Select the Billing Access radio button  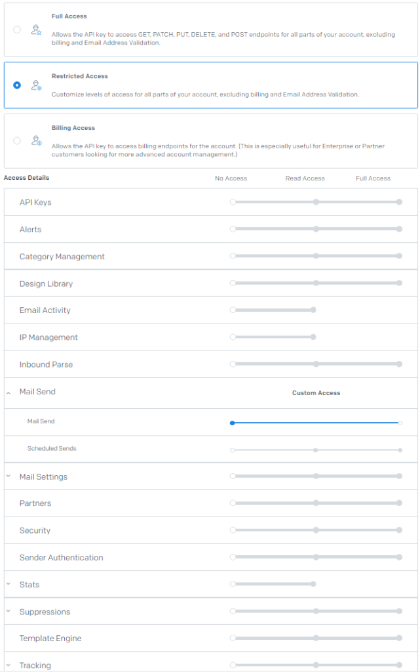click(17, 140)
